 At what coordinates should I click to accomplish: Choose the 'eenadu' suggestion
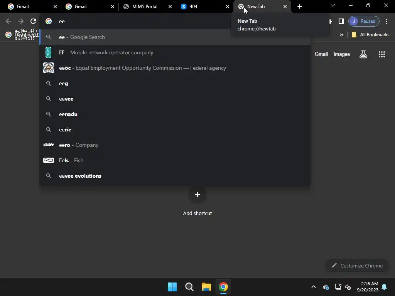[175, 114]
